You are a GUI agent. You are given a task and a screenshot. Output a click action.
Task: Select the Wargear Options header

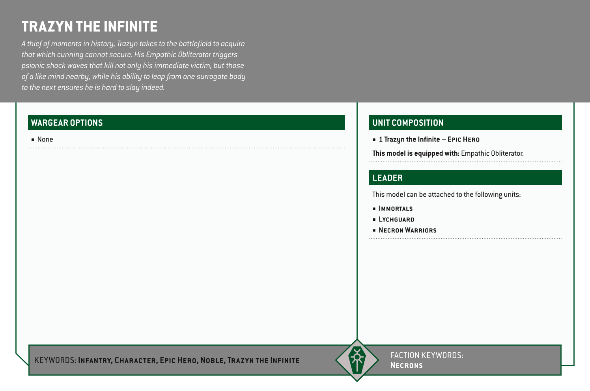click(x=67, y=123)
